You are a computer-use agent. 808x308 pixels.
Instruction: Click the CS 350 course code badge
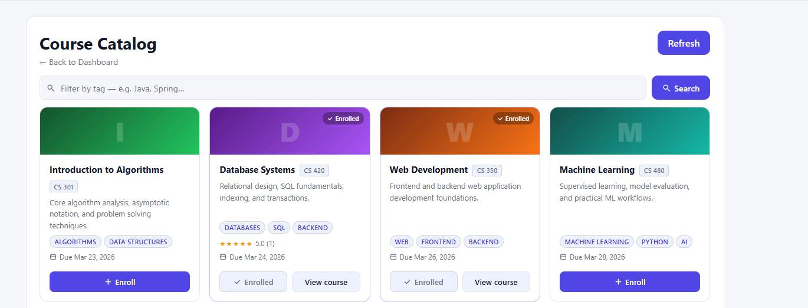coord(487,171)
